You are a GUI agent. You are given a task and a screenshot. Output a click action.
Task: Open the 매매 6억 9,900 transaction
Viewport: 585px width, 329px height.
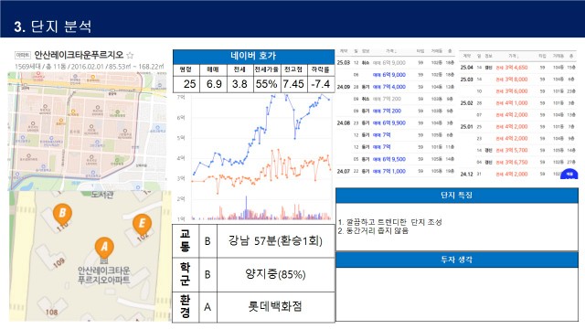pyautogui.click(x=389, y=123)
